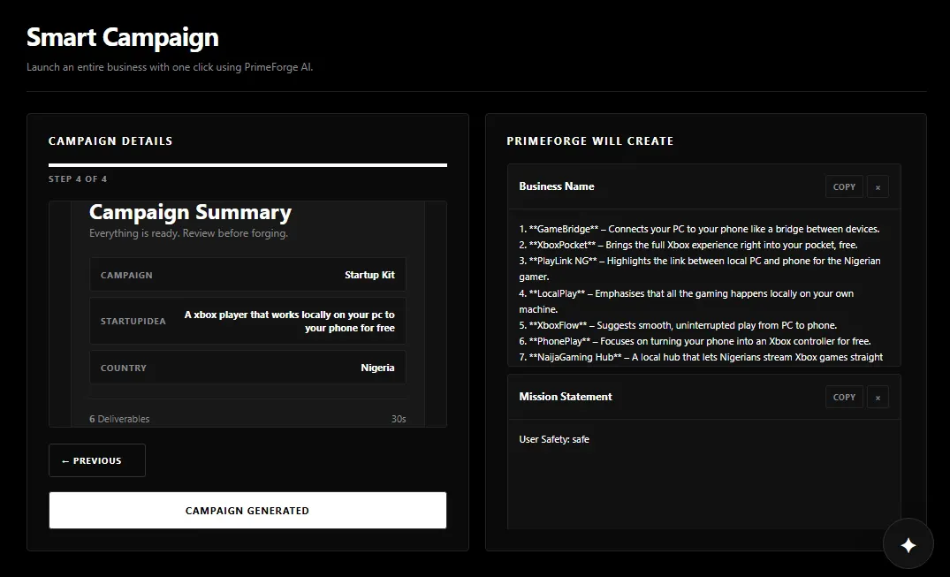Click the User Safety: safe text
This screenshot has height=577, width=950.
tap(554, 439)
